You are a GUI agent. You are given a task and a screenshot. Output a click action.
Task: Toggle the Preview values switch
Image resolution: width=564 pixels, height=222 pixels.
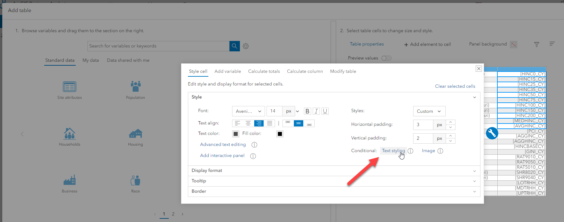(x=386, y=58)
